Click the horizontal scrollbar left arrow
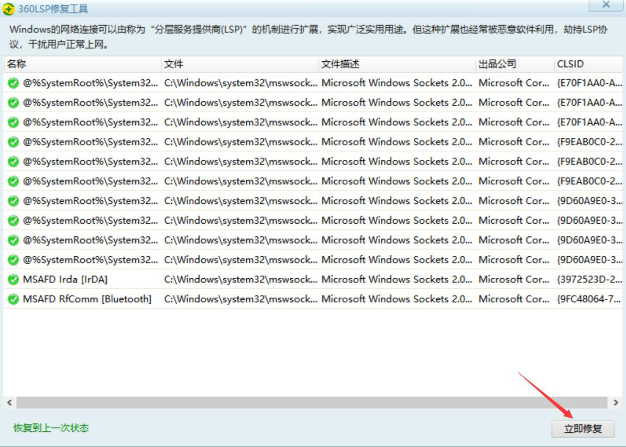626x447 pixels. click(9, 402)
